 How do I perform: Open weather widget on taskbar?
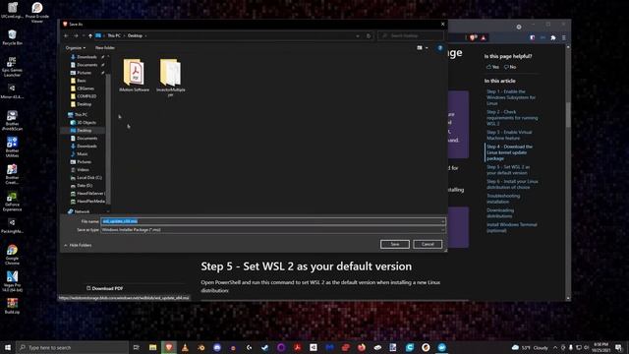[530, 347]
